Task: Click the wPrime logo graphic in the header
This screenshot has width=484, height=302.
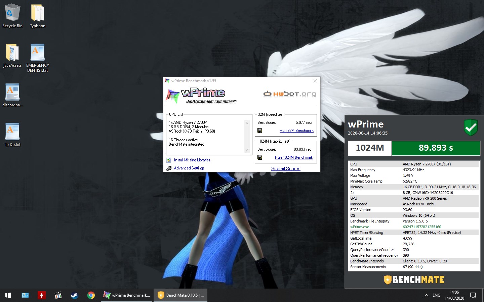Action: point(201,96)
